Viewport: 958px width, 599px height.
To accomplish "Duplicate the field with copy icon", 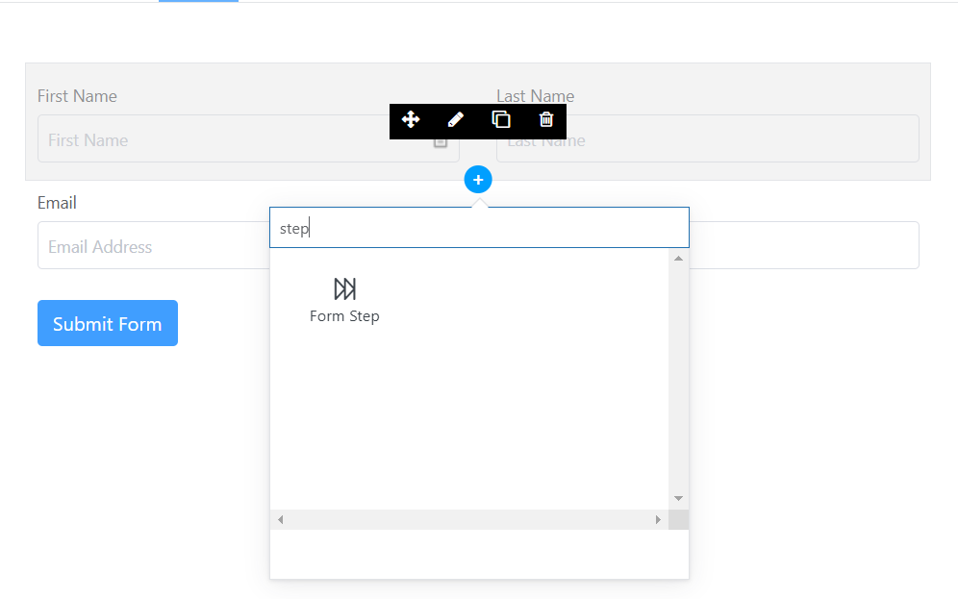I will coord(501,119).
